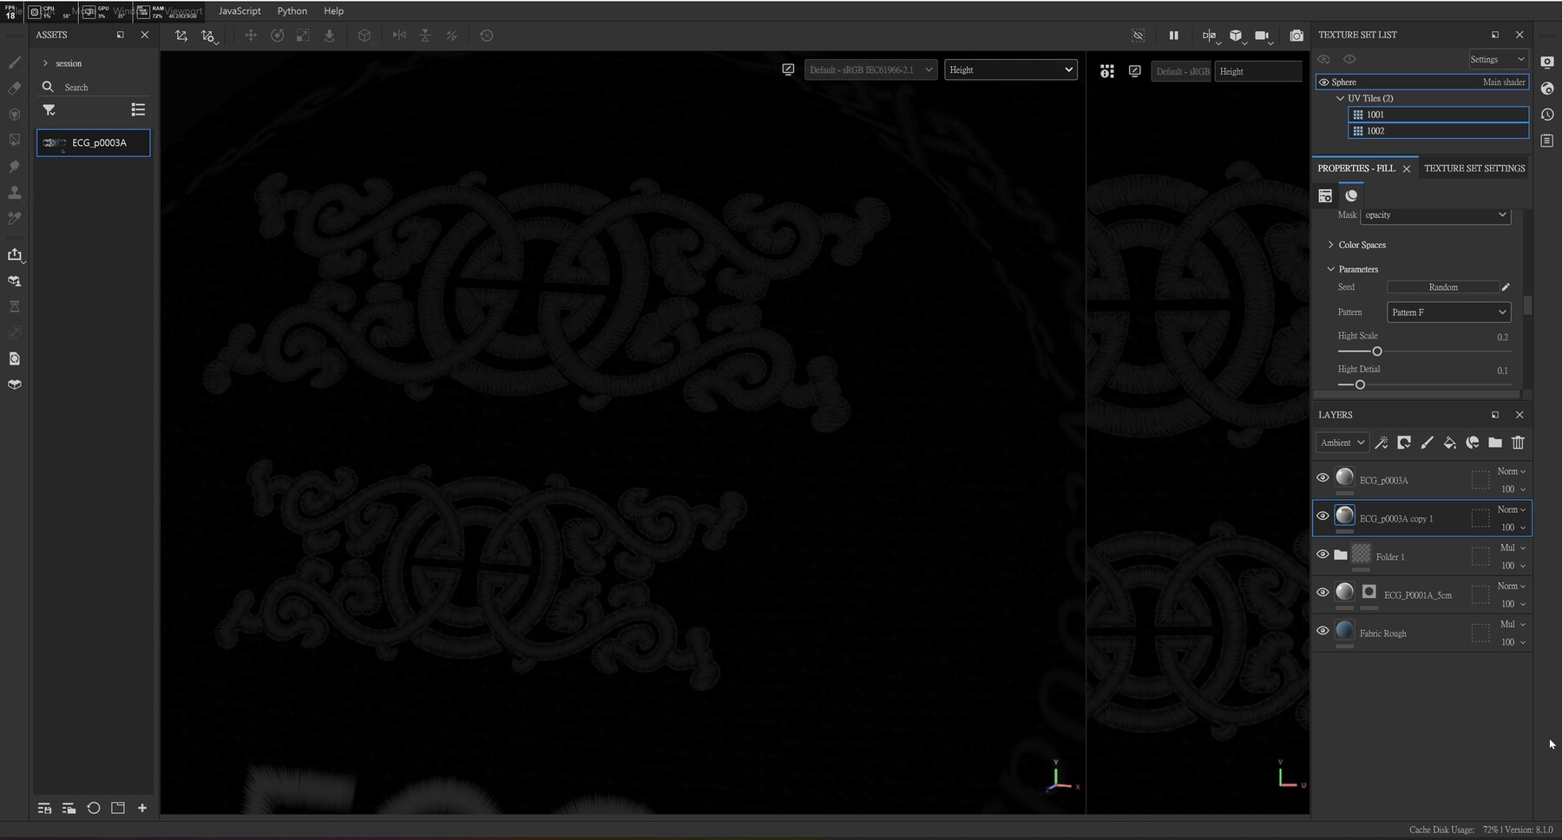Viewport: 1562px width, 840px height.
Task: Select the Eraser tool
Action: [x=14, y=88]
